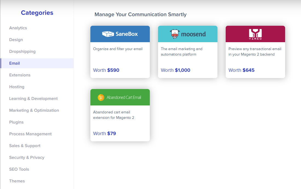Open the Themes category
Screen dimensions: 301x189
(17, 181)
